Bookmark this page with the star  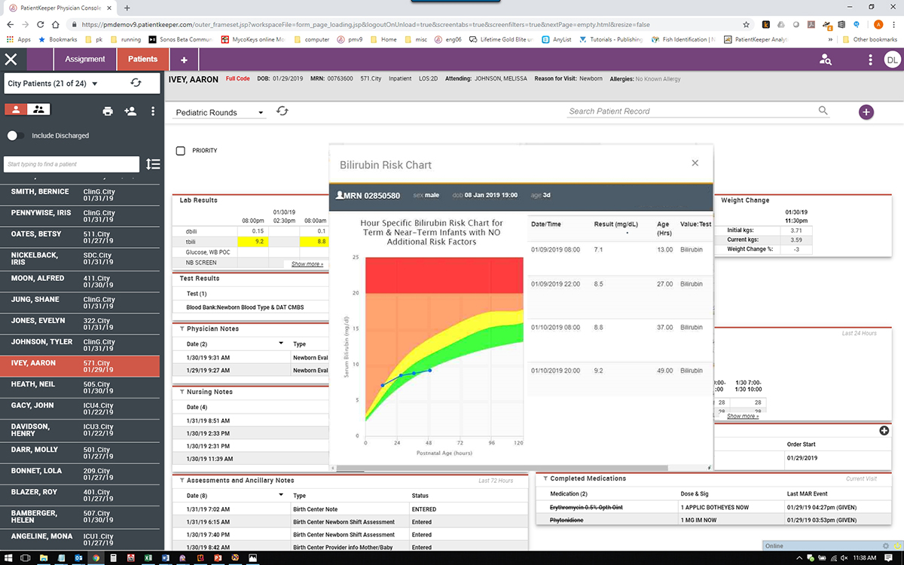click(x=747, y=24)
